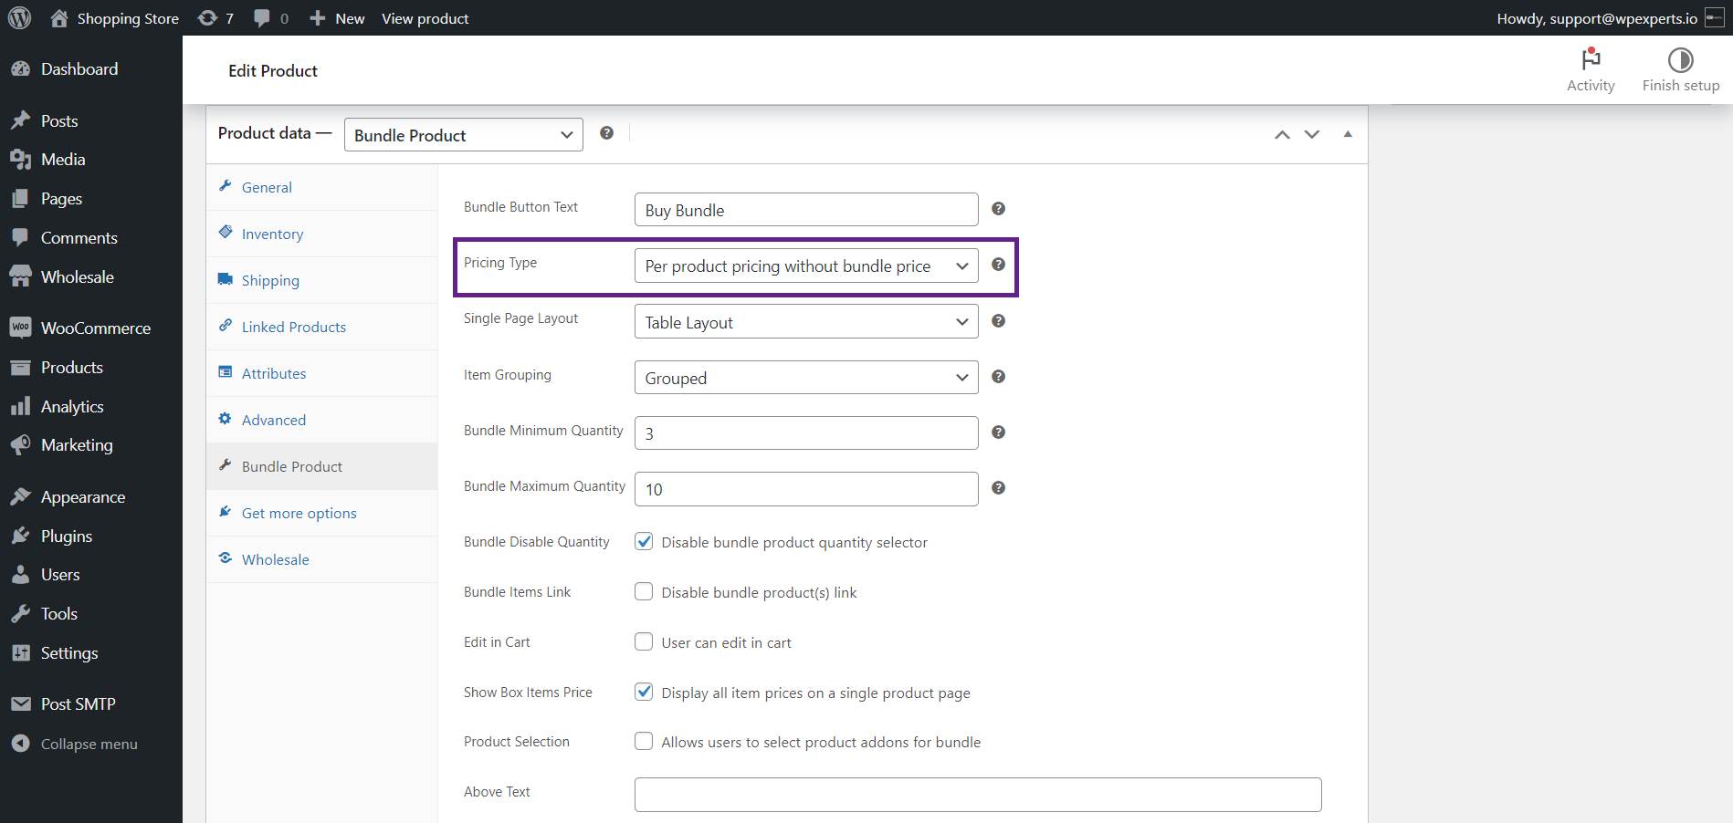Image resolution: width=1733 pixels, height=823 pixels.
Task: Click help icon for Bundle Minimum Quantity
Action: click(x=998, y=432)
